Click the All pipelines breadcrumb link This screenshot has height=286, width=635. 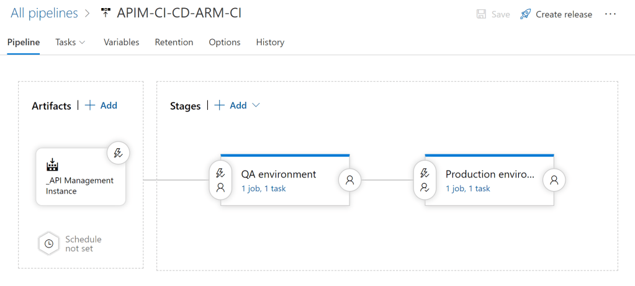pos(44,13)
